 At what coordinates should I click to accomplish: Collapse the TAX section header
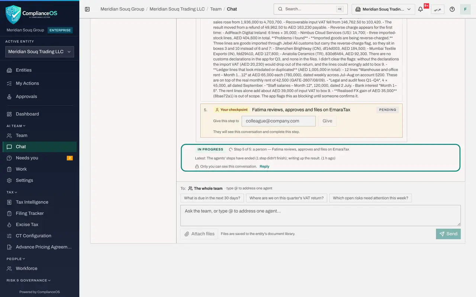pos(12,192)
